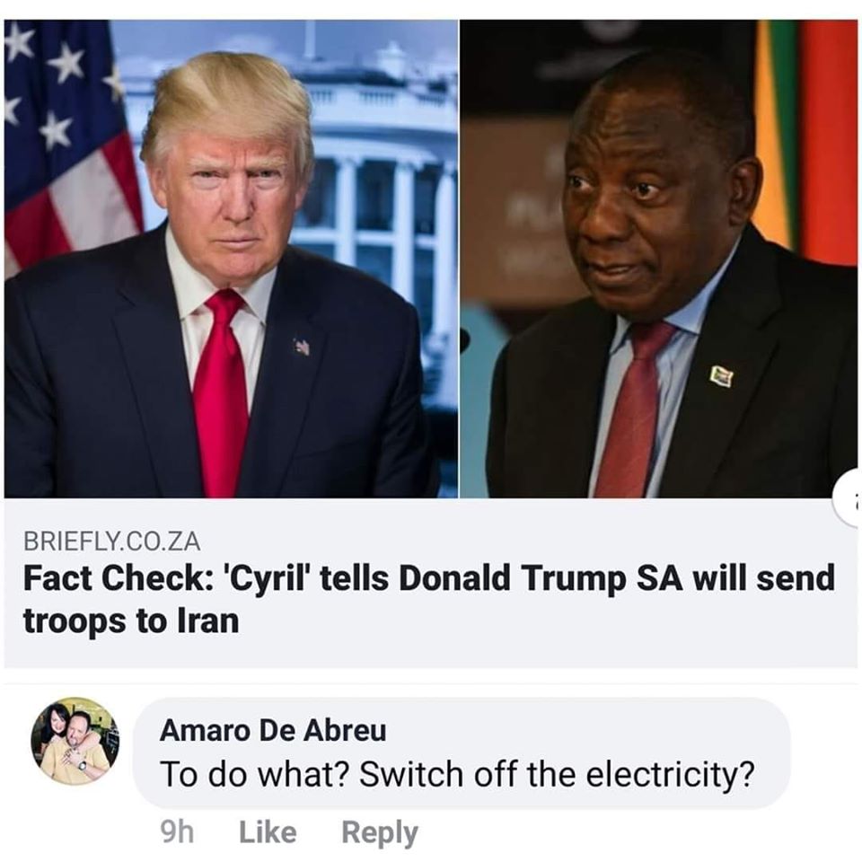This screenshot has height=862, width=862.
Task: Click the bright red tie in left photo
Action: coord(221,392)
